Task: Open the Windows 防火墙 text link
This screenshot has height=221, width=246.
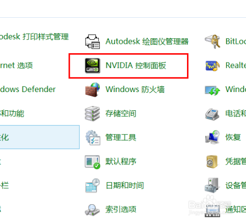Action: pos(135,90)
